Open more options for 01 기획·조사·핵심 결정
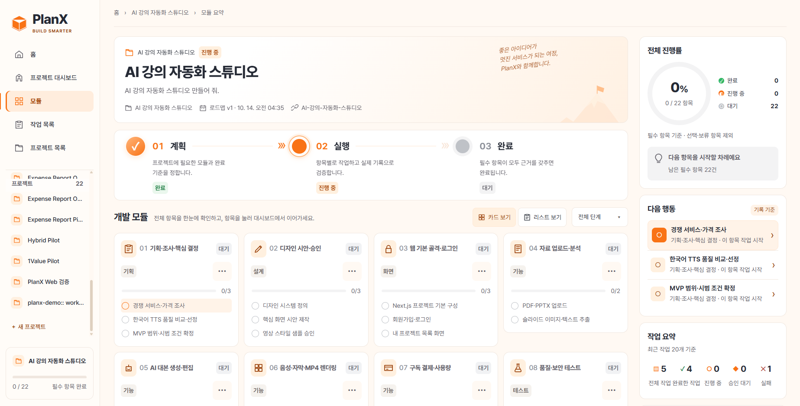 click(222, 271)
